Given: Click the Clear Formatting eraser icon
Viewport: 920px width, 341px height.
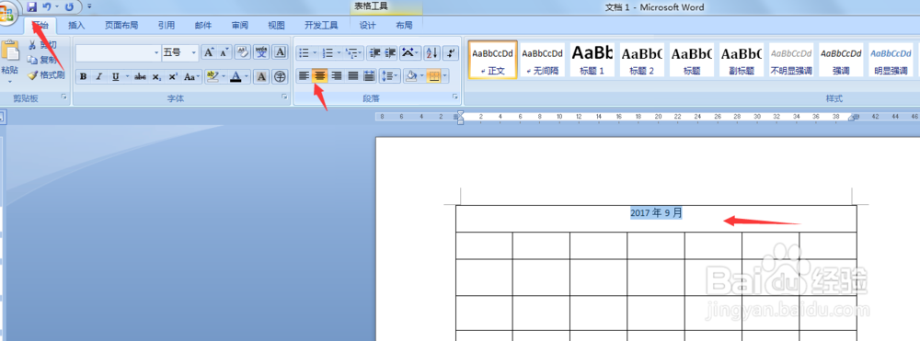Looking at the screenshot, I should tap(242, 52).
